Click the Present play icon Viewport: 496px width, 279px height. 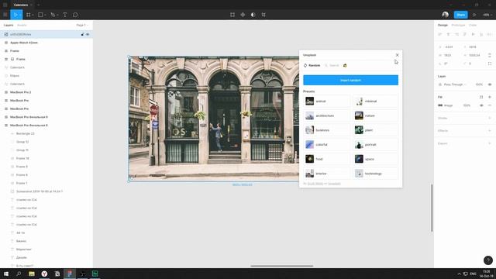pos(474,15)
